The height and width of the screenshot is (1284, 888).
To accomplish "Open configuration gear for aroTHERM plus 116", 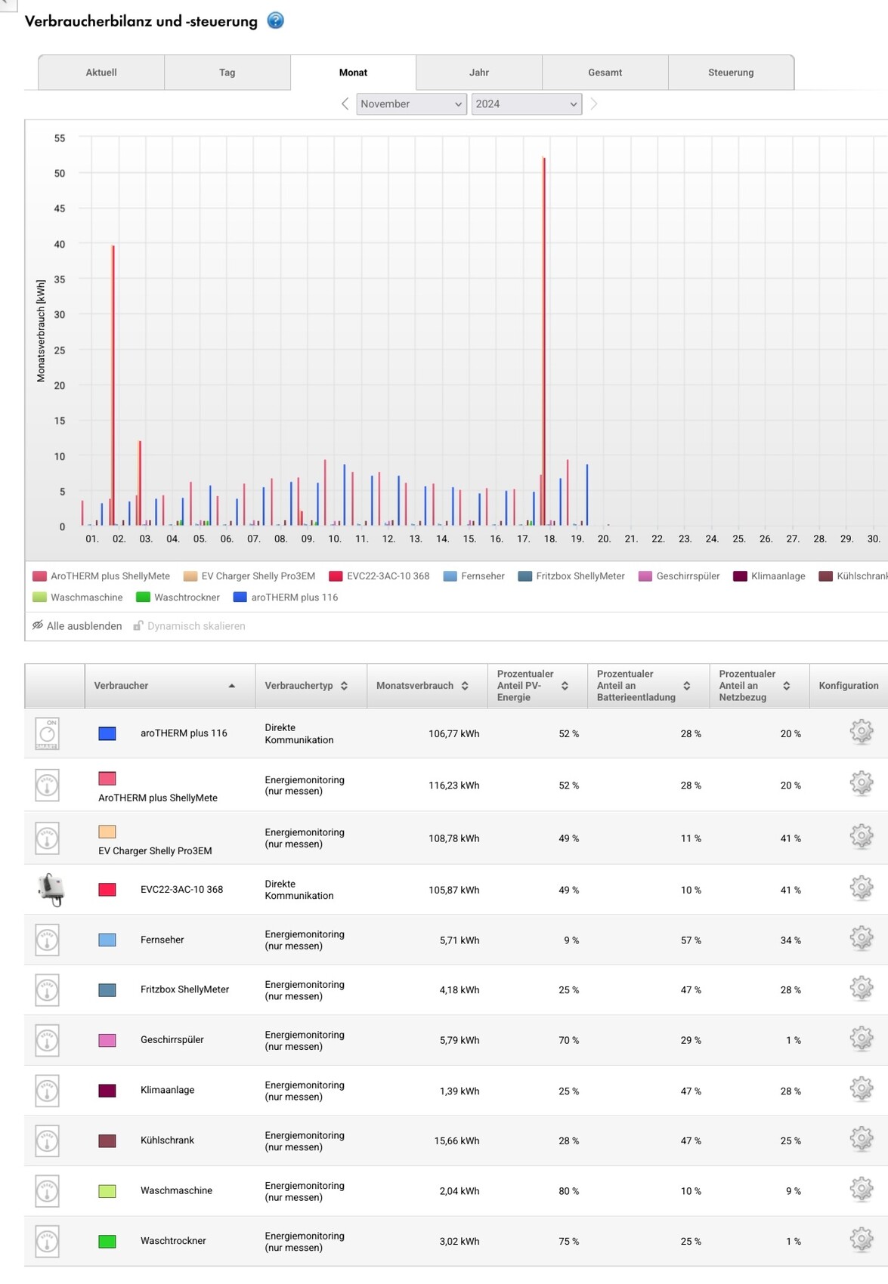I will click(861, 732).
